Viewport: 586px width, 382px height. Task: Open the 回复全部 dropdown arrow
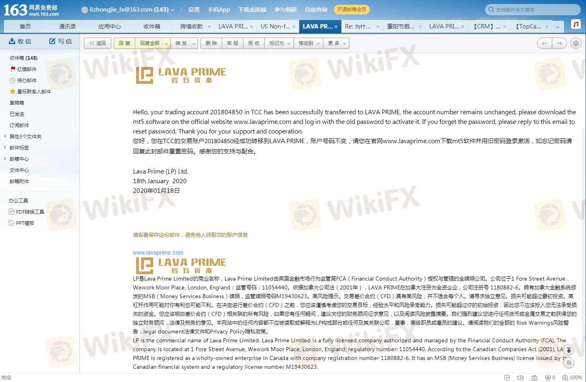(x=167, y=43)
